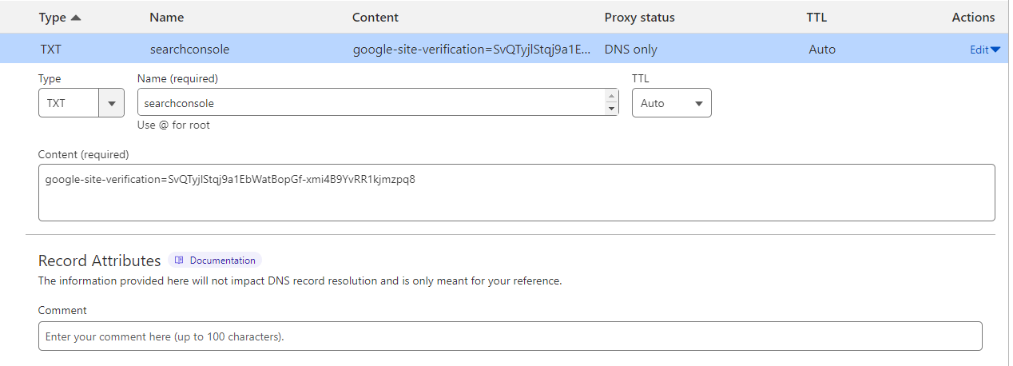Click the Proxy status column header
The image size is (1013, 366).
[x=639, y=17]
